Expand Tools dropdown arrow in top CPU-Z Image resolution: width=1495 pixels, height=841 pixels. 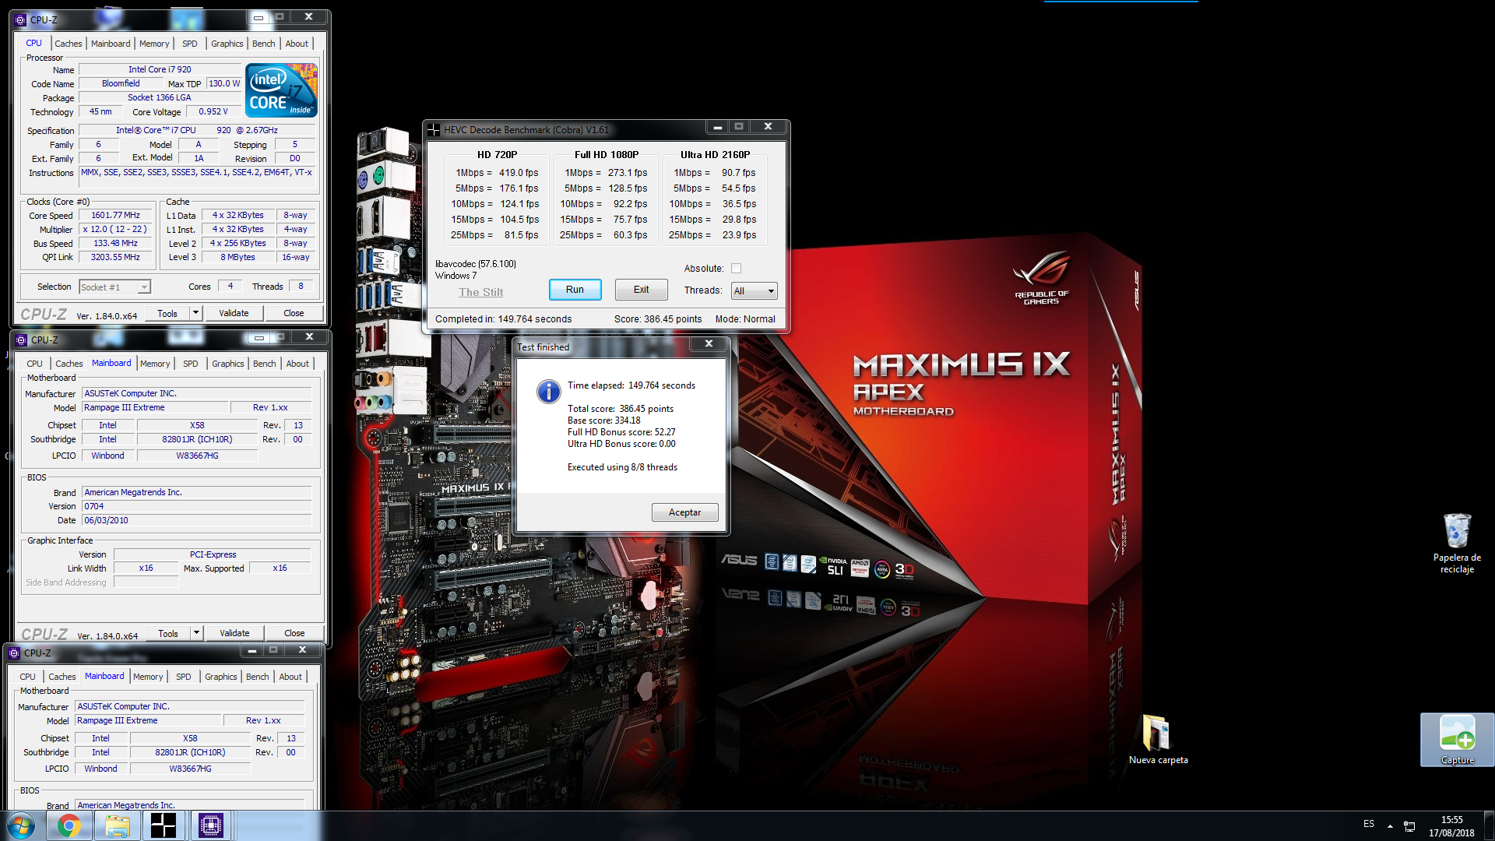[x=196, y=313]
